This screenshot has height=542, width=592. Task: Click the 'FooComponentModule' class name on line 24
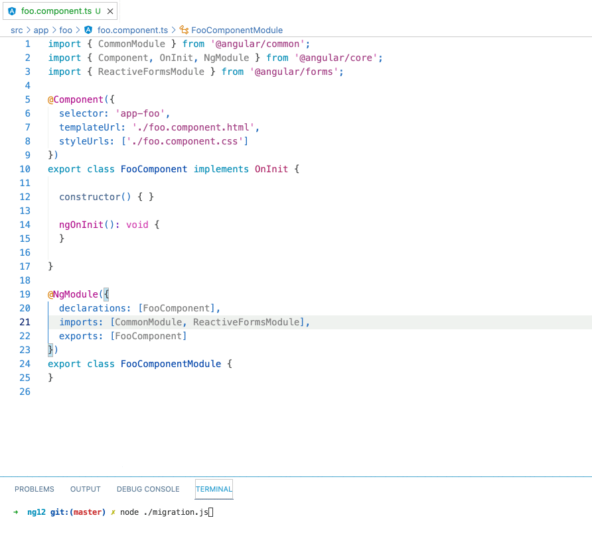coord(171,364)
